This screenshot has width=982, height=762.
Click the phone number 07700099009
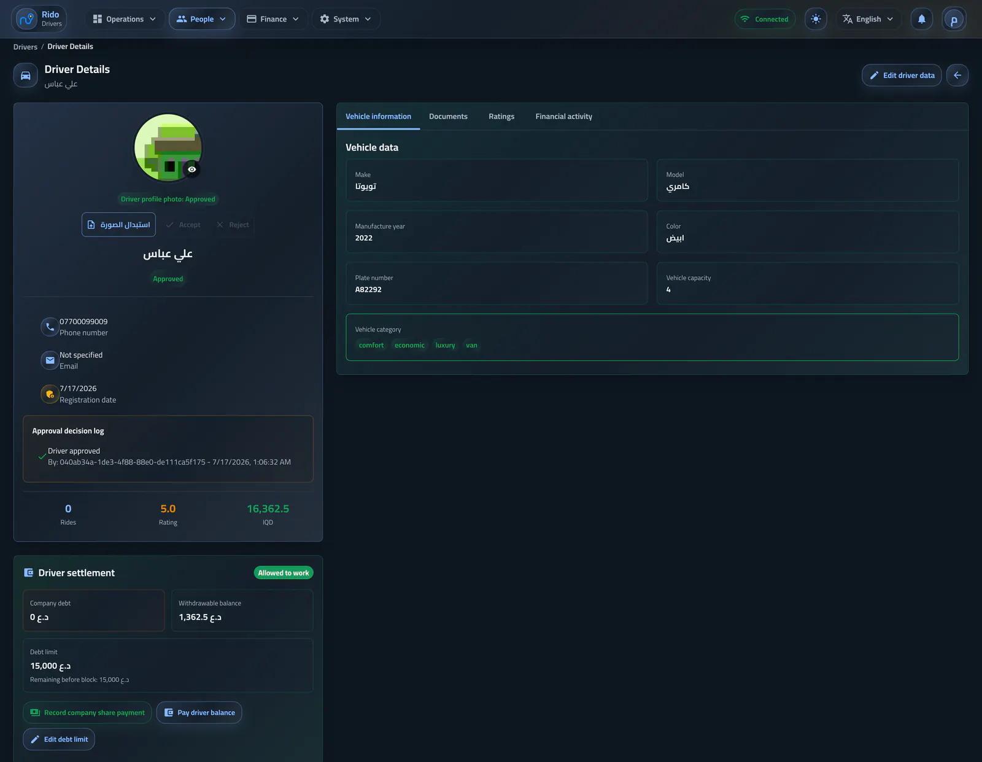83,322
